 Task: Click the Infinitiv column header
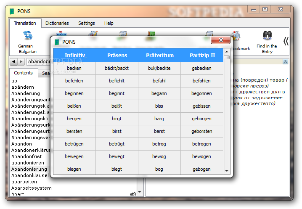(74, 55)
